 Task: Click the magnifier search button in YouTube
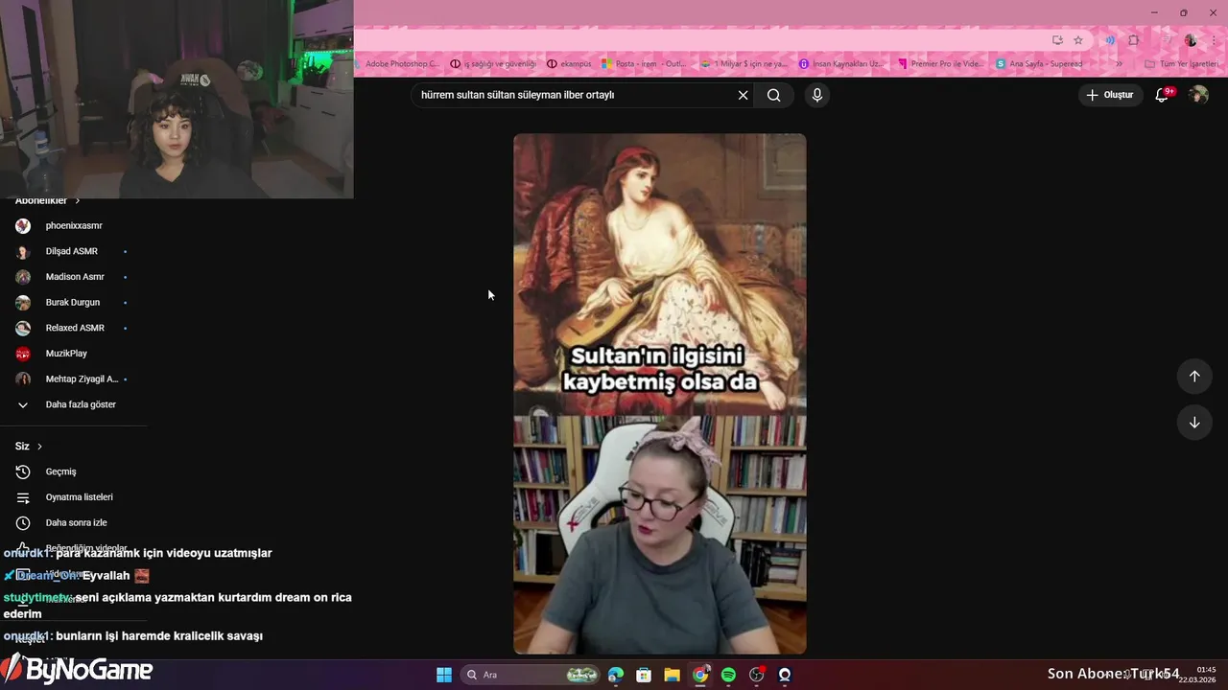click(773, 95)
